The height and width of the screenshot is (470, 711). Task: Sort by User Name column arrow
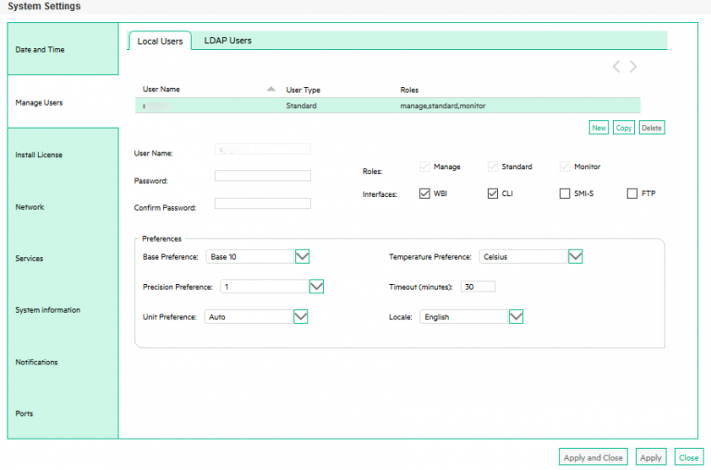(x=270, y=90)
